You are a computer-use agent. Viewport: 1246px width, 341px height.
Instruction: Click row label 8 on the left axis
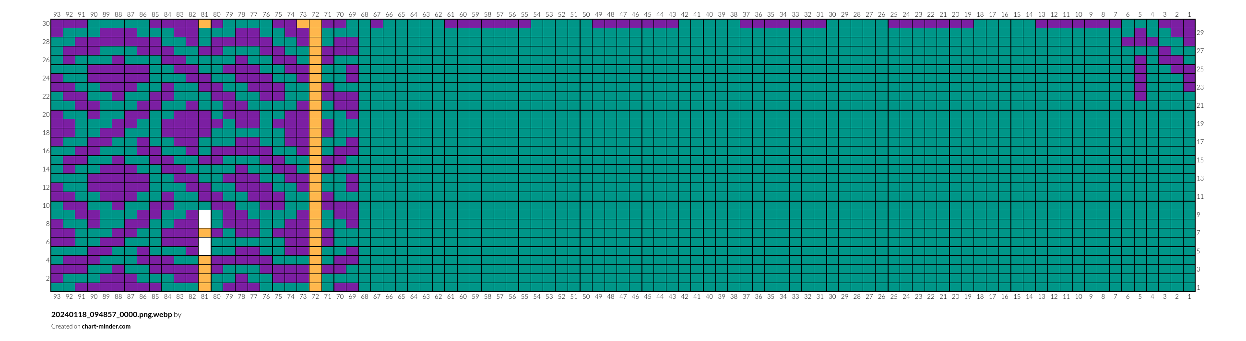point(47,224)
